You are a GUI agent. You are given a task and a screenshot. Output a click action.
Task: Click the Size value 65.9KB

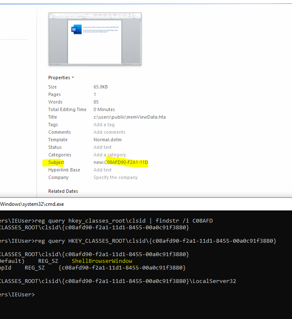101,87
